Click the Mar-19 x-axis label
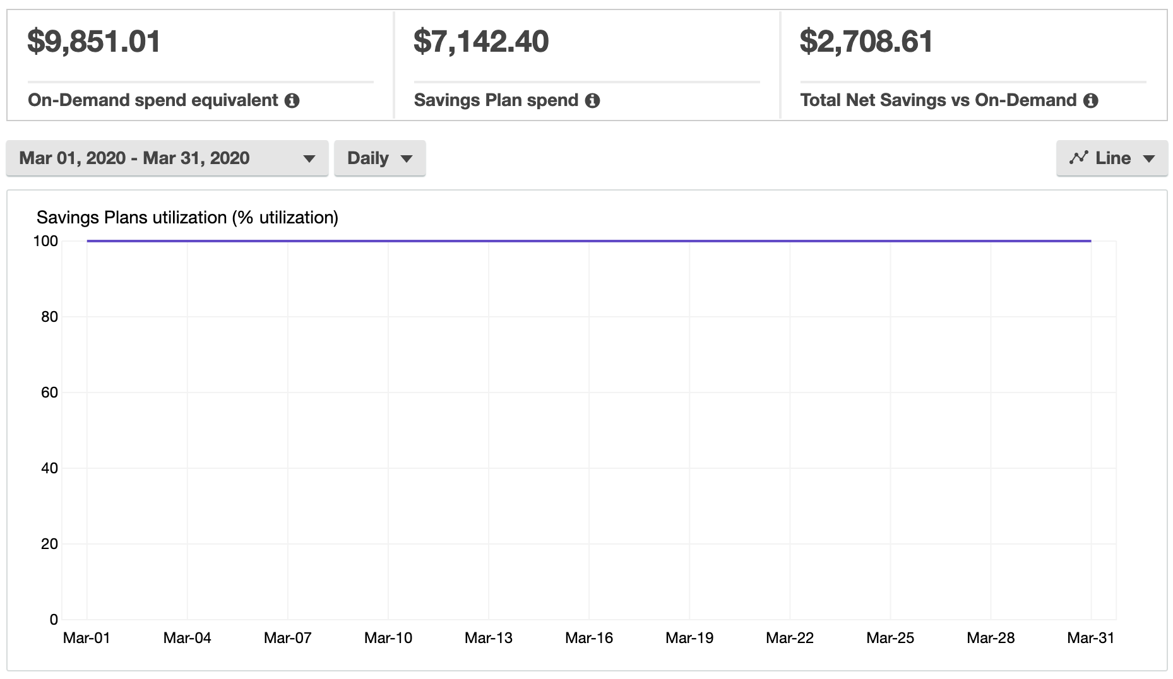 pos(689,638)
